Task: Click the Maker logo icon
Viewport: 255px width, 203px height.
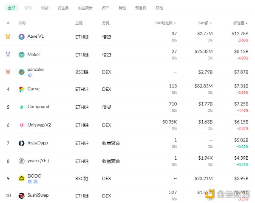Action: [21, 55]
